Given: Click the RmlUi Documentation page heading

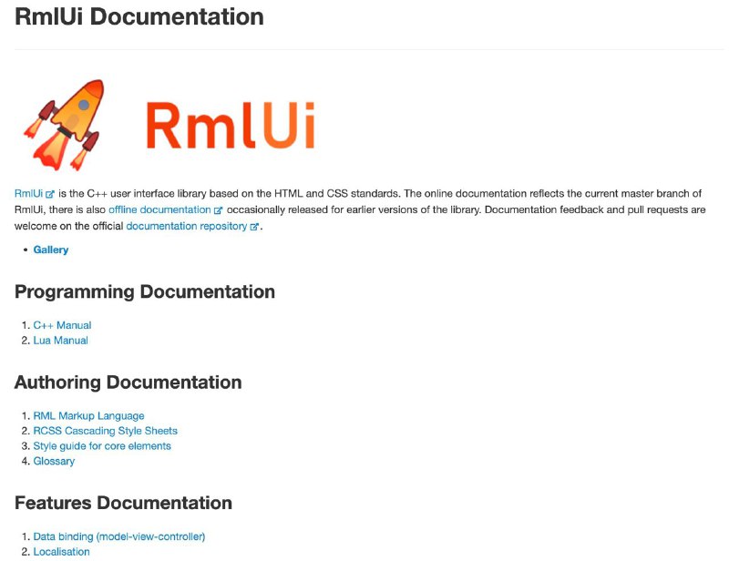Looking at the screenshot, I should [139, 16].
